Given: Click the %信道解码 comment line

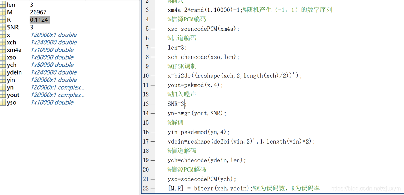Looking at the screenshot, I should click(x=182, y=151).
